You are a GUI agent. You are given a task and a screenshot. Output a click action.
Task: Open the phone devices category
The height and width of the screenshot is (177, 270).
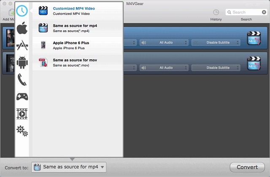click(x=22, y=79)
